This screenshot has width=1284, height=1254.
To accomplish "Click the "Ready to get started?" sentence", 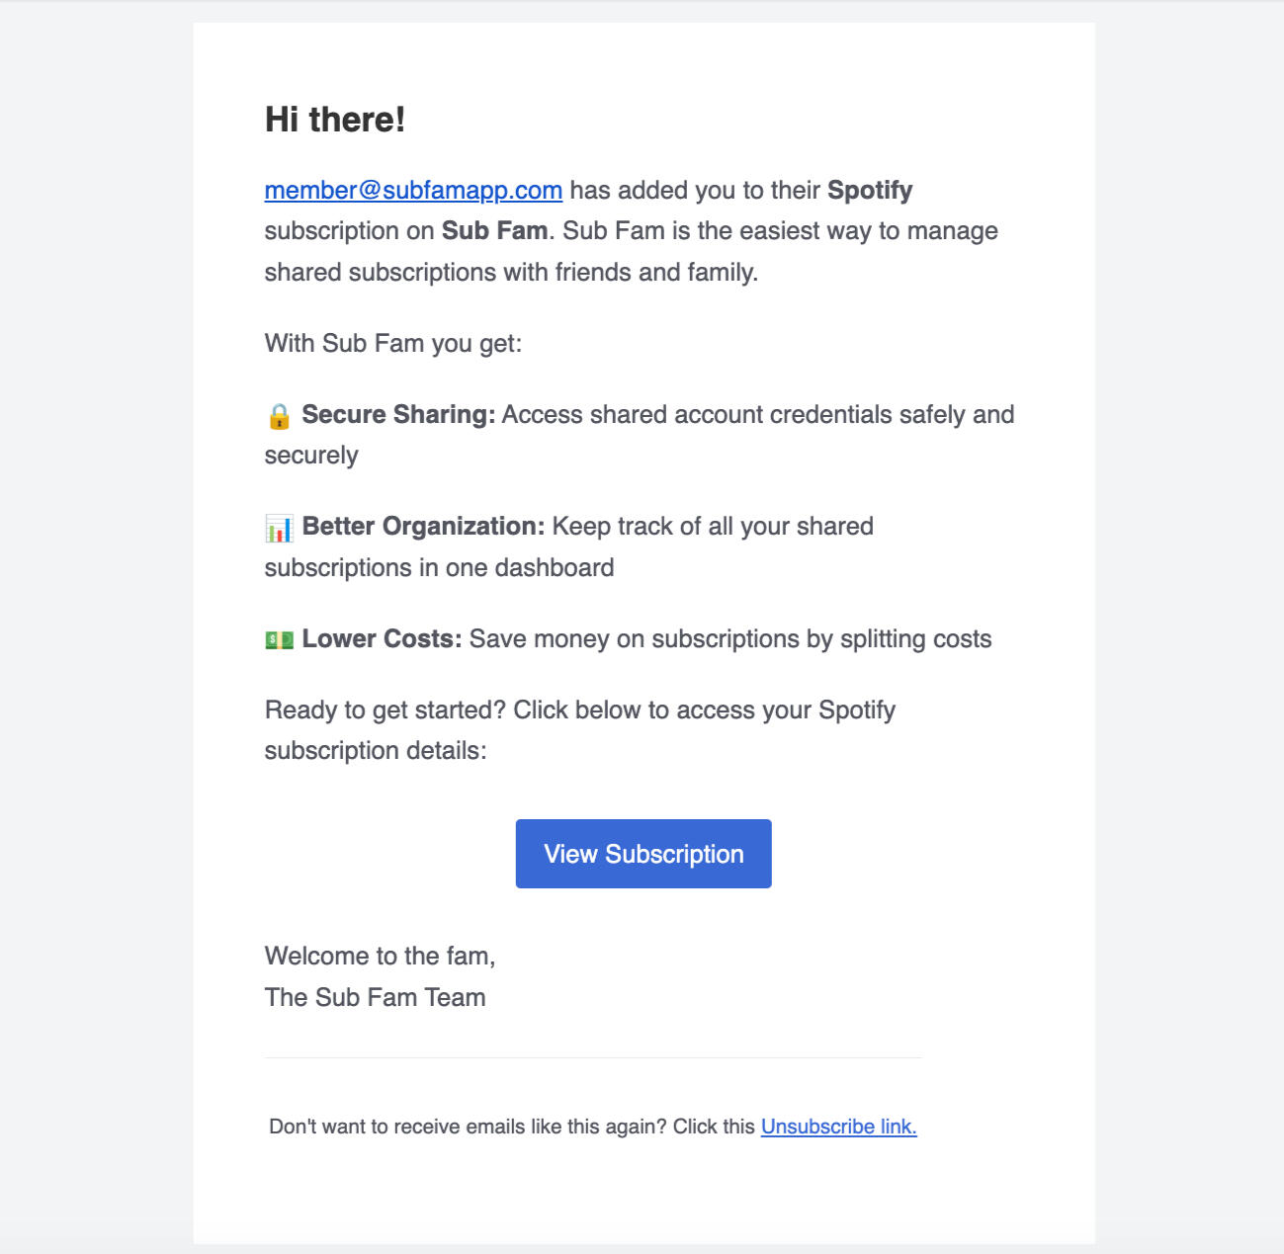I will click(x=386, y=711).
